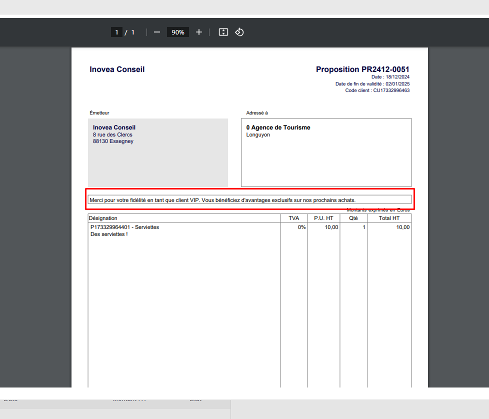The image size is (489, 419).
Task: Click the total page count in toolbar
Action: (x=133, y=32)
